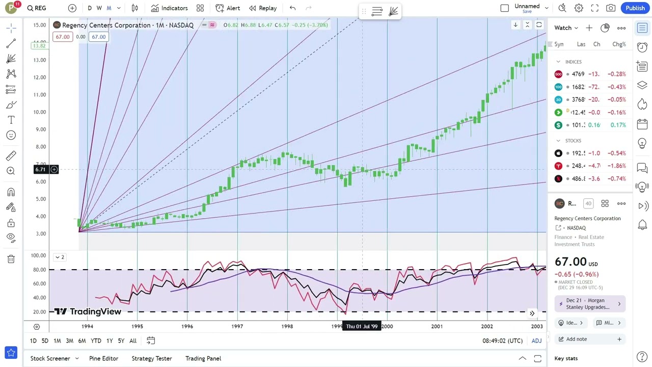Select the Gann and Fibonacci fan tool
The width and height of the screenshot is (652, 367).
pyautogui.click(x=11, y=59)
